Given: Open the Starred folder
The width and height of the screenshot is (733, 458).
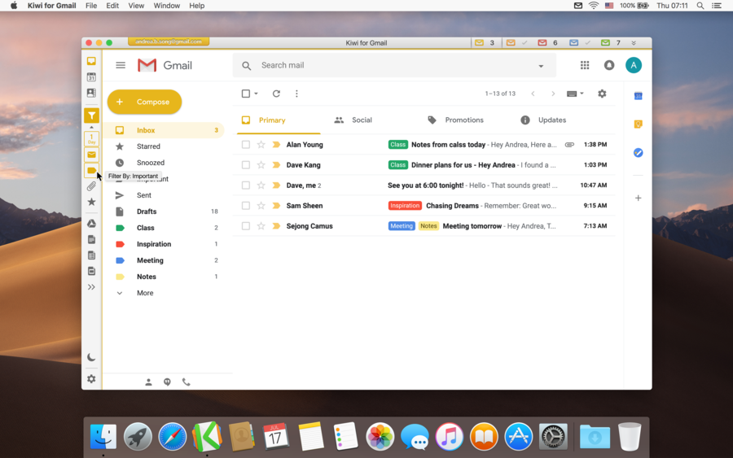Looking at the screenshot, I should (148, 146).
